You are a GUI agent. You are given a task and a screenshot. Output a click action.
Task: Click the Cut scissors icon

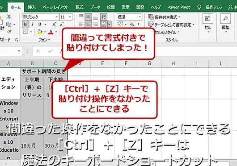pos(9,17)
